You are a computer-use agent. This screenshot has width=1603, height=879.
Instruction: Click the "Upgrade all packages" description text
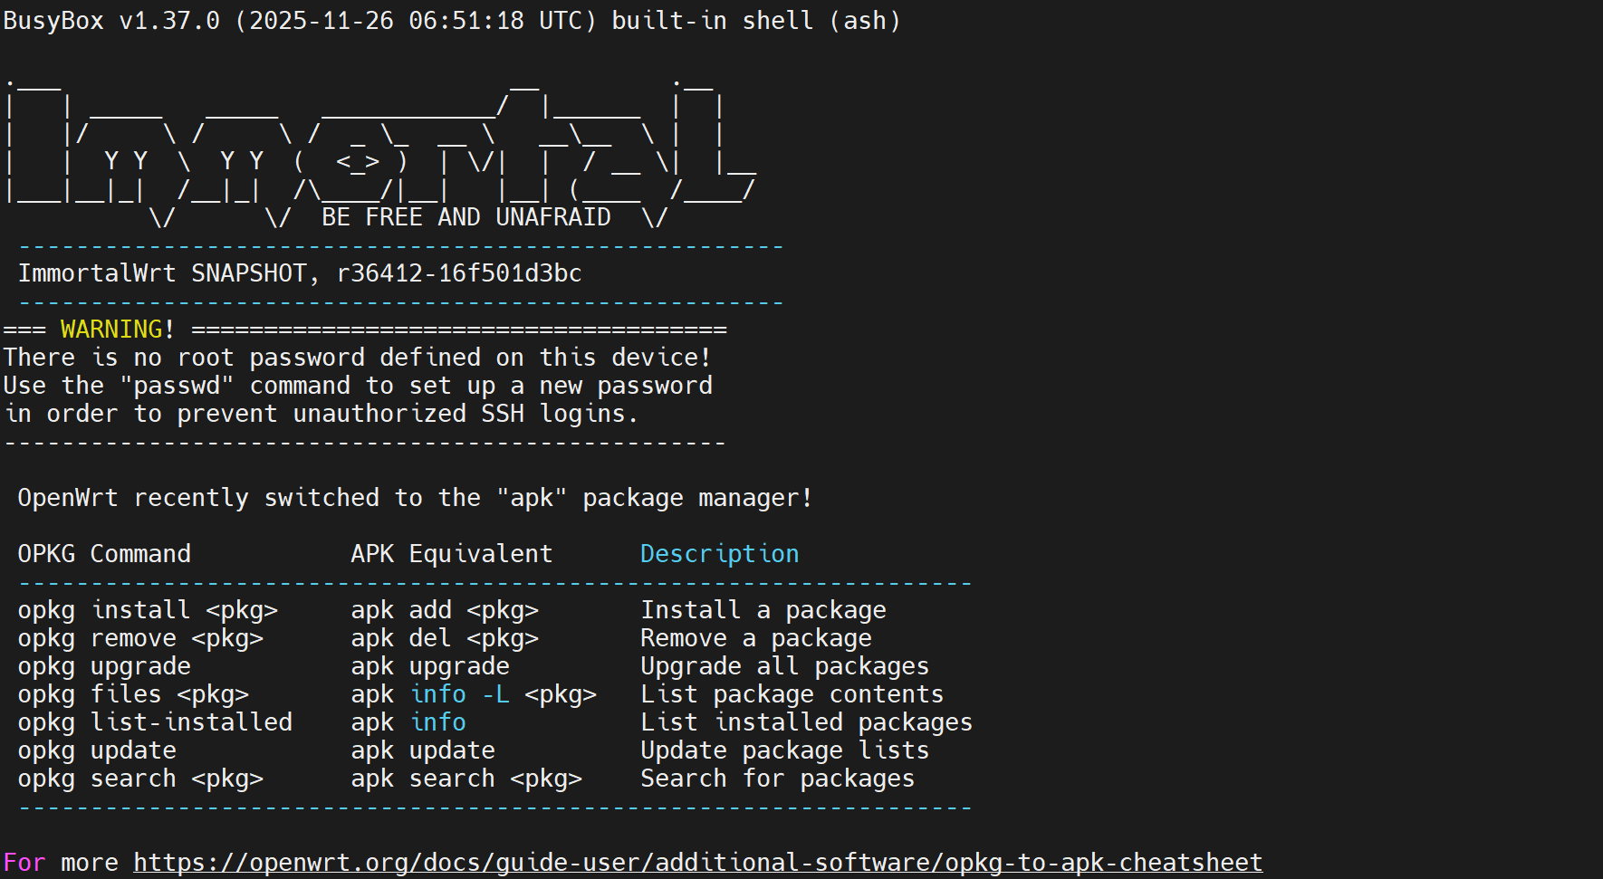tap(784, 666)
